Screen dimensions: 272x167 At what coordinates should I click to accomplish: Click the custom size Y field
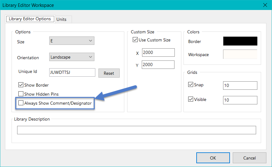pos(158,64)
